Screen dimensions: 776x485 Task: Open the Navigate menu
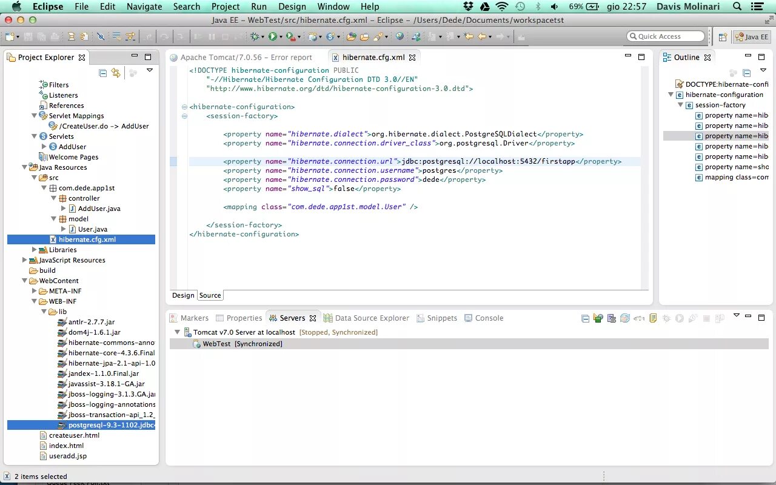click(144, 7)
